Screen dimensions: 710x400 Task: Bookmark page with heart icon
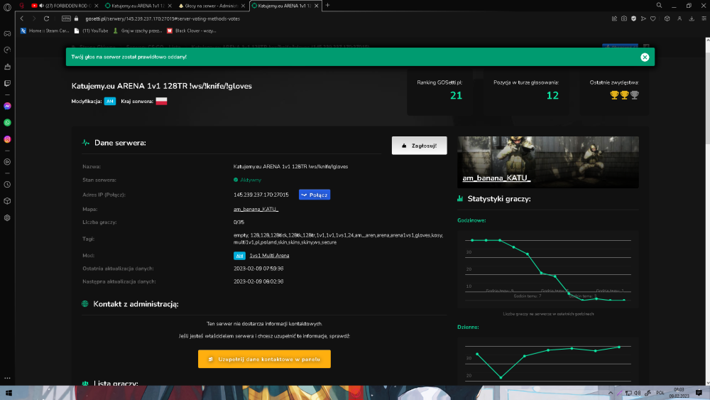coord(653,18)
